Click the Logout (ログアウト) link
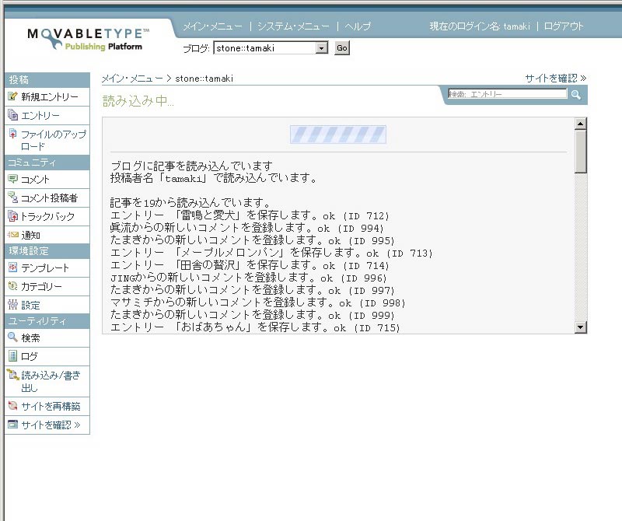The height and width of the screenshot is (521, 622). [564, 26]
